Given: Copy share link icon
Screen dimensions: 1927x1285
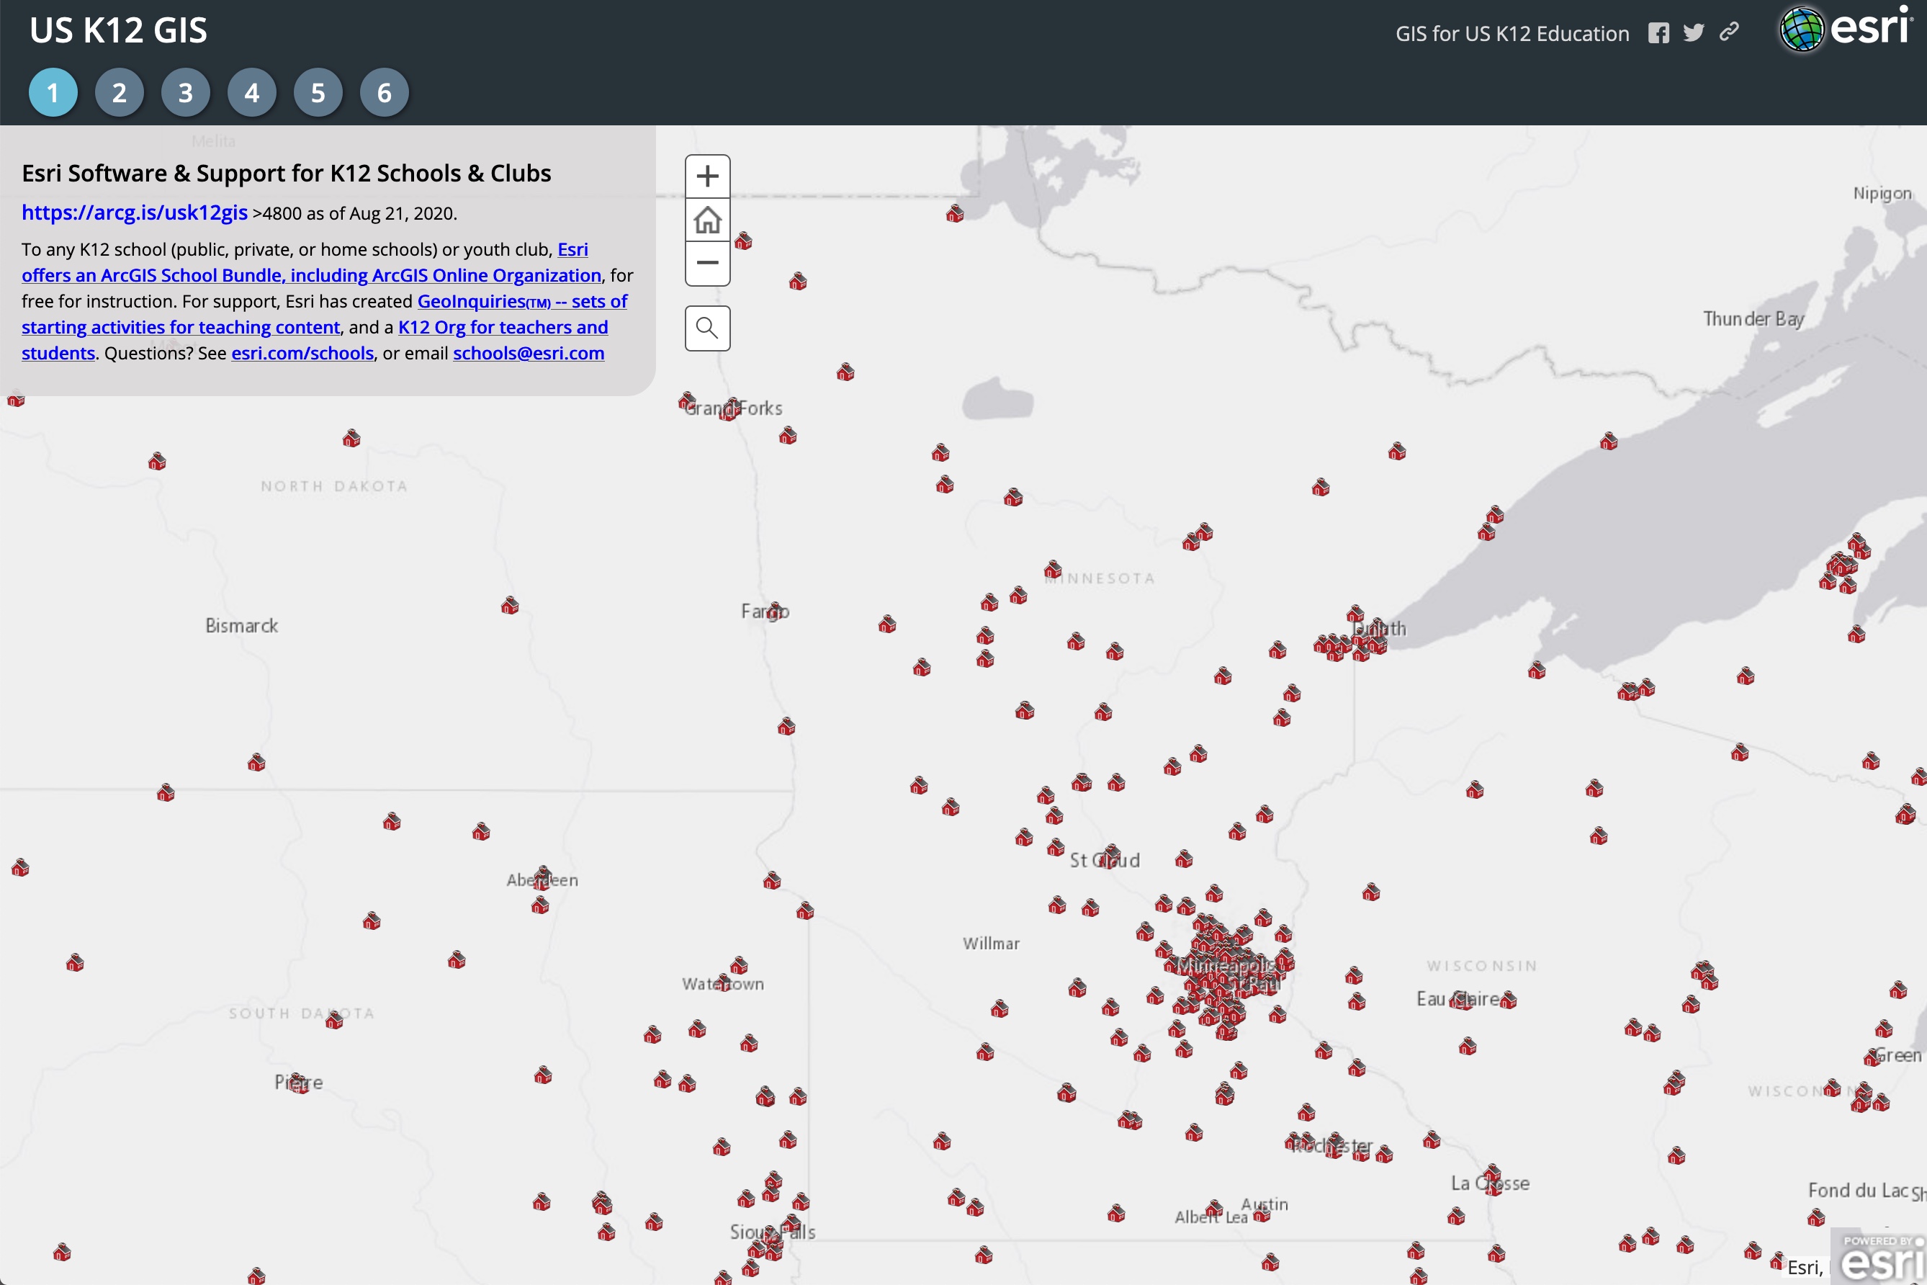Looking at the screenshot, I should point(1729,32).
